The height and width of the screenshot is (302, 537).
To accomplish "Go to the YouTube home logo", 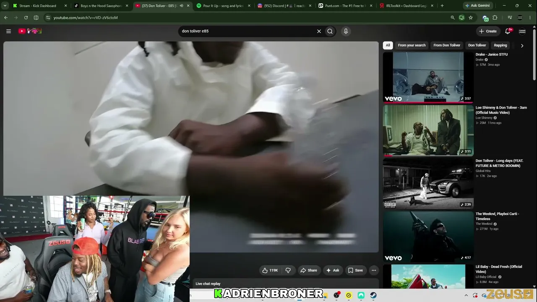I will (30, 31).
